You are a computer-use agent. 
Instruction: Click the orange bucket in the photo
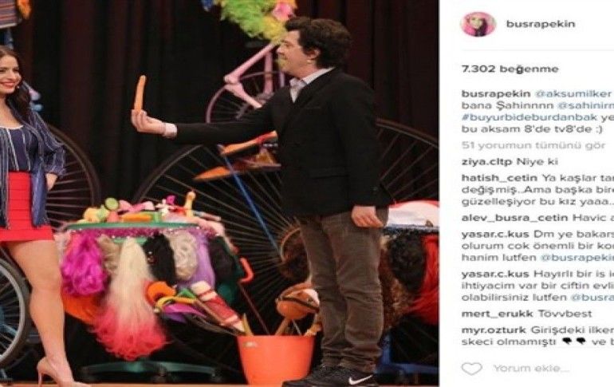(276, 358)
